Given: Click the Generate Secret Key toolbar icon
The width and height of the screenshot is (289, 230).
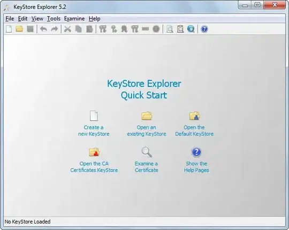Looking at the screenshot, I should click(x=114, y=29).
